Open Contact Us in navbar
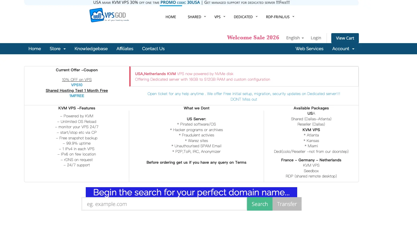This screenshot has width=417, height=230. [x=153, y=49]
